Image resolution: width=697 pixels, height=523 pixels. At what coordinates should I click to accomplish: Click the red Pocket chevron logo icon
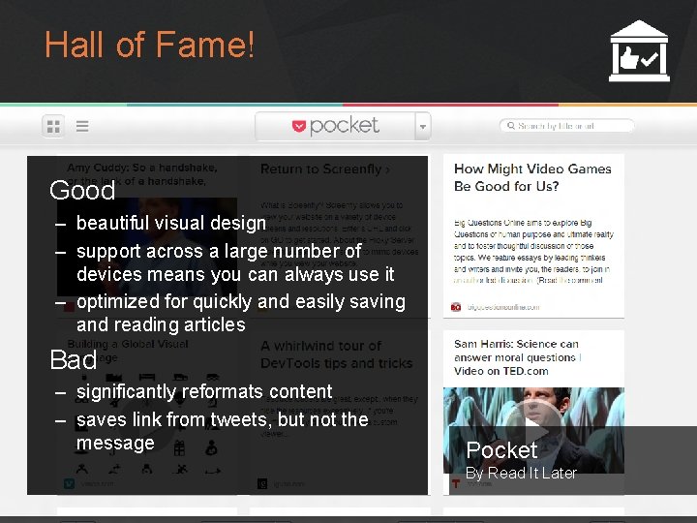[x=299, y=126]
